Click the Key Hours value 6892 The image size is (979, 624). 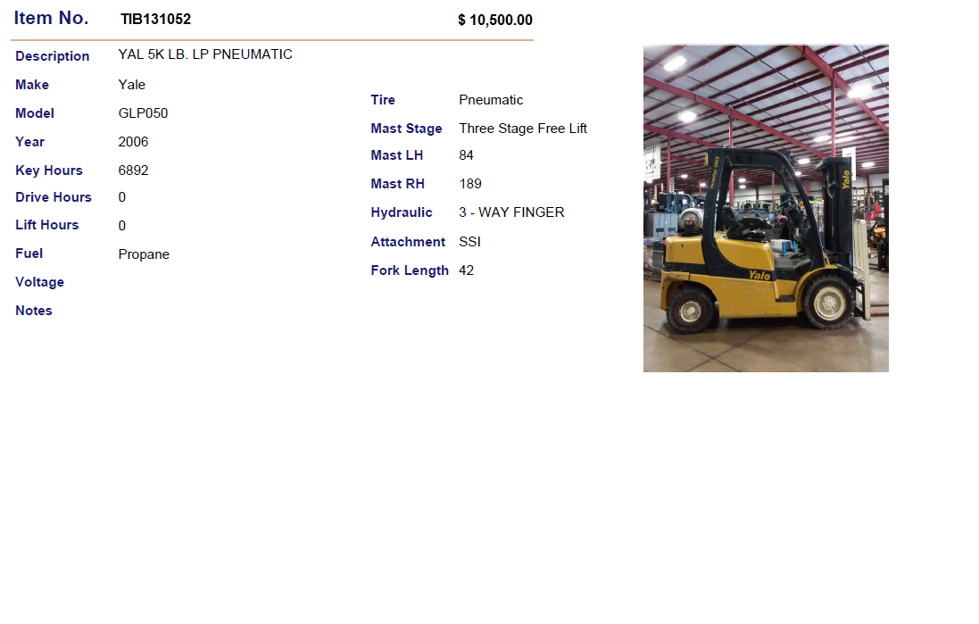point(134,171)
